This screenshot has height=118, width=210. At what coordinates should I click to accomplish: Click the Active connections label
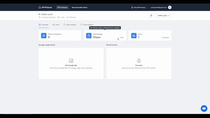pos(55,34)
